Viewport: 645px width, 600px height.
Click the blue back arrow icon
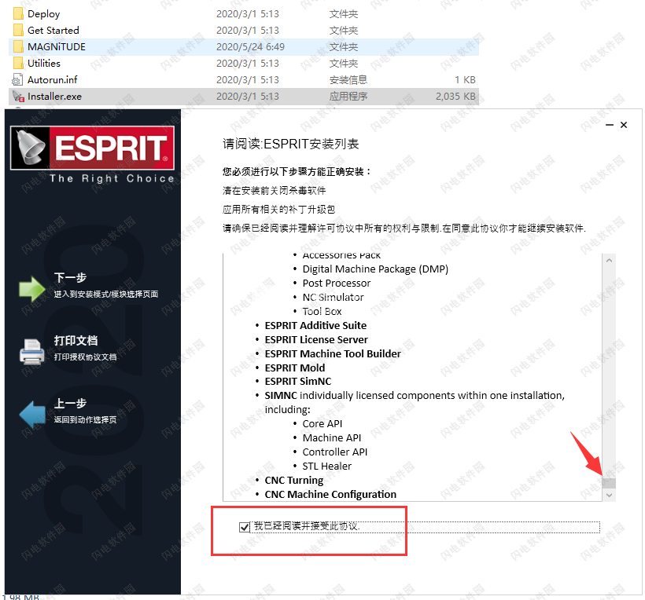click(x=32, y=414)
